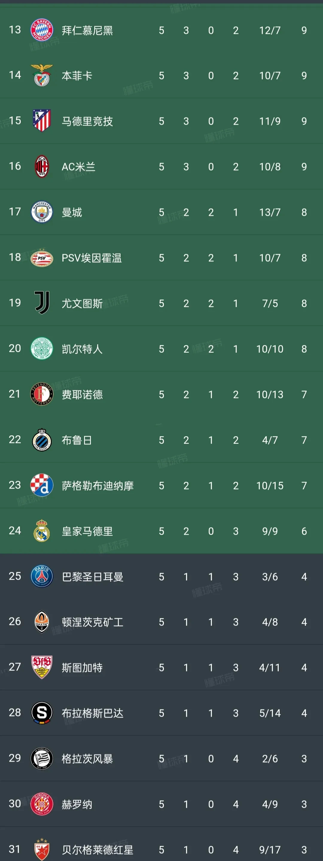This screenshot has height=861, width=323.
Task: Click Real Madrid's goal ratio 9/9
Action: (270, 531)
